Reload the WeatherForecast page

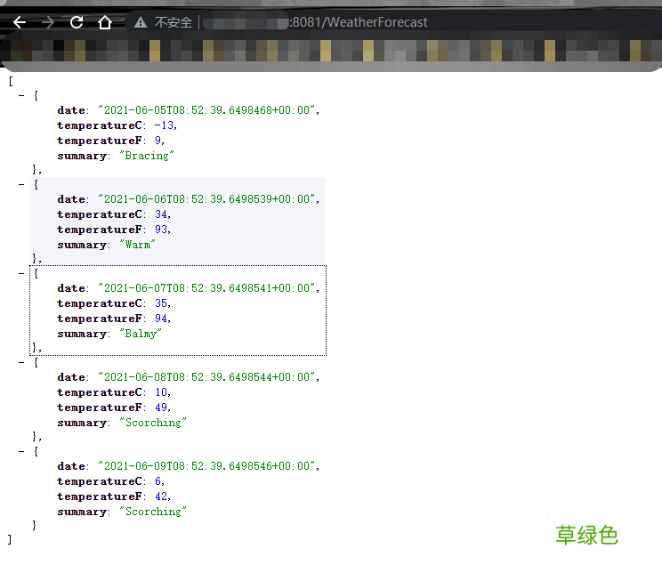pyautogui.click(x=77, y=22)
